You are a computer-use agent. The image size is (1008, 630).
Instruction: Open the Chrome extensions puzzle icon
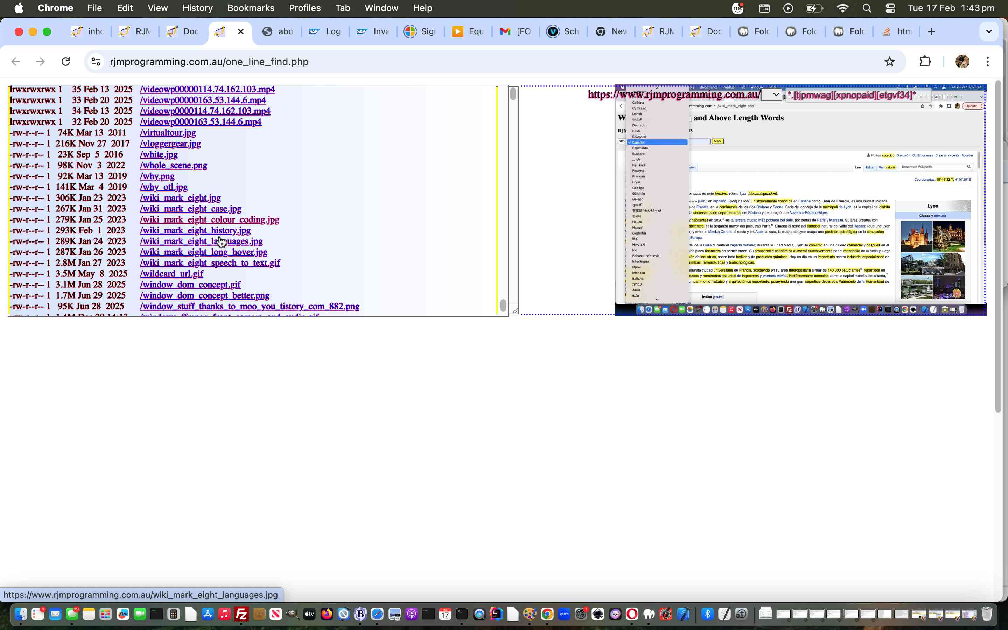[x=925, y=62]
